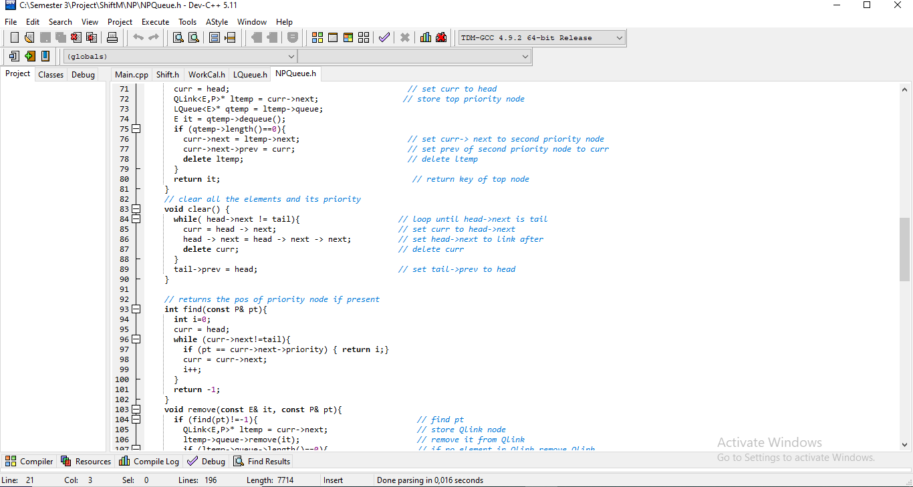Switch to the Debug side panel tab
913x487 pixels.
pyautogui.click(x=83, y=75)
